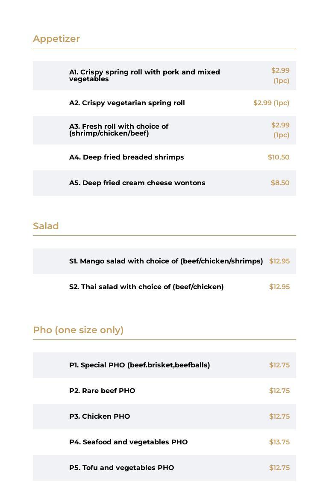The image size is (329, 482).
Task: Choose A3 fresh roll menu item
Action: (119, 130)
